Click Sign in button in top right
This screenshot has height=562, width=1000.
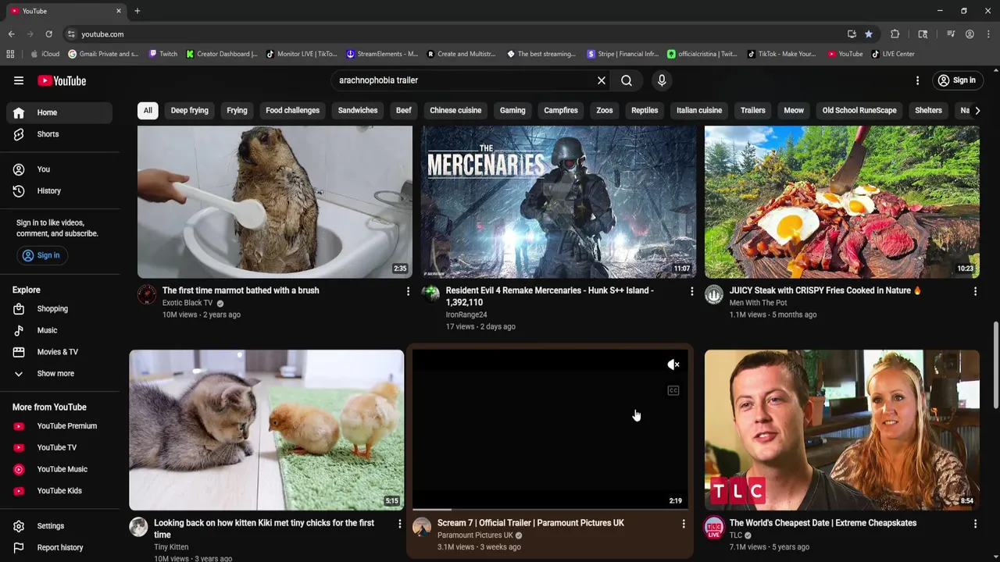[x=957, y=80]
